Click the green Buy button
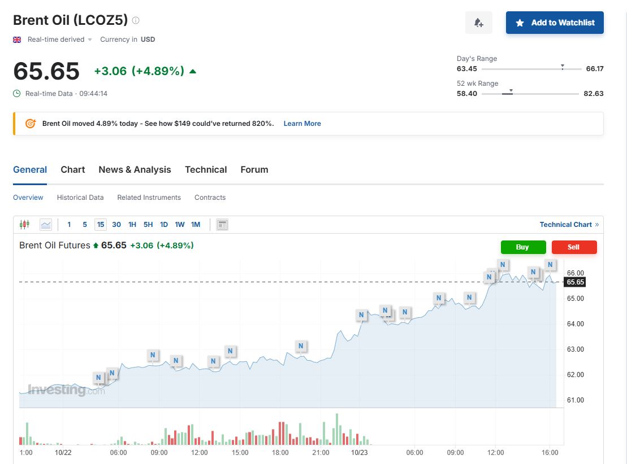 [x=523, y=247]
